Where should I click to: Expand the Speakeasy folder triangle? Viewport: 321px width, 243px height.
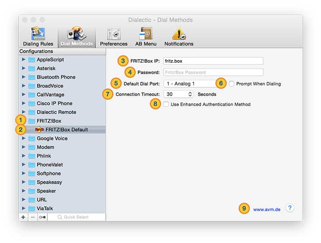pyautogui.click(x=24, y=182)
